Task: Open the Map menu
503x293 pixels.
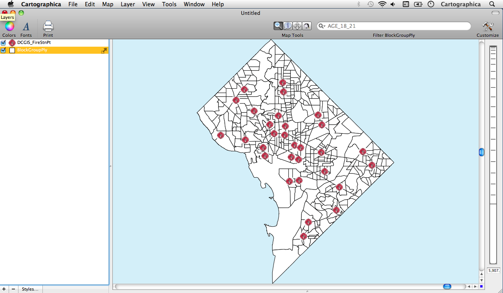Action: coord(107,4)
